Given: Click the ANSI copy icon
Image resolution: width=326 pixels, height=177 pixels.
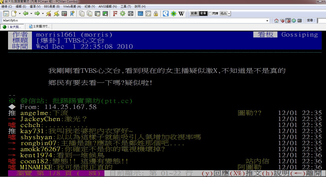Looking at the screenshot, I should (x=90, y=14).
